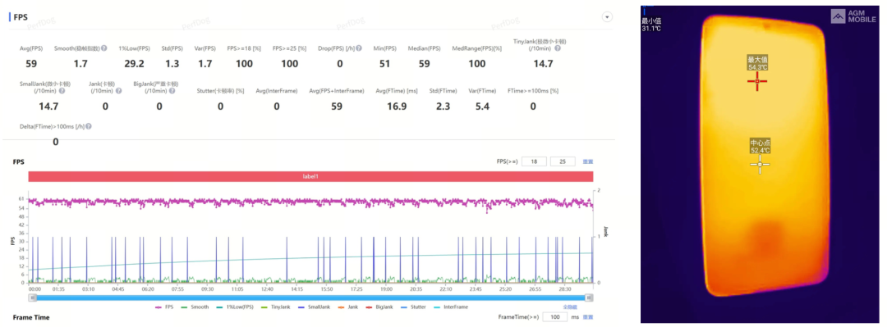Screen dimensions: 887x327
Task: Click the 1%Low(FPS) value 29.2
Action: [134, 64]
